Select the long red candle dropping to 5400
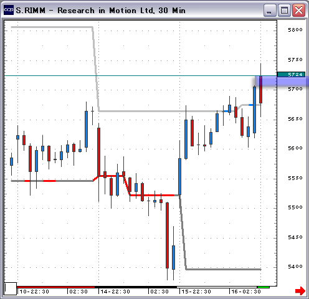 (167, 235)
